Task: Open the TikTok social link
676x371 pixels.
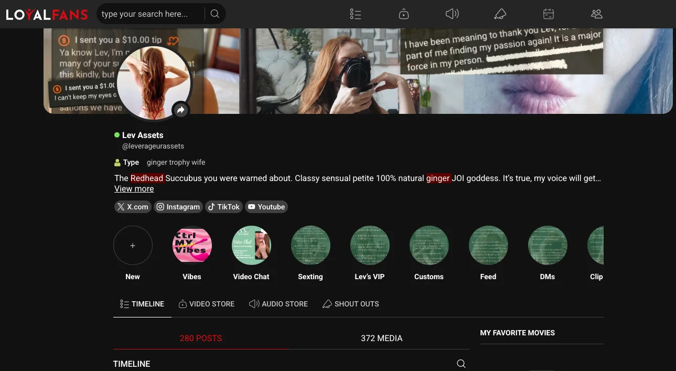Action: pyautogui.click(x=224, y=207)
